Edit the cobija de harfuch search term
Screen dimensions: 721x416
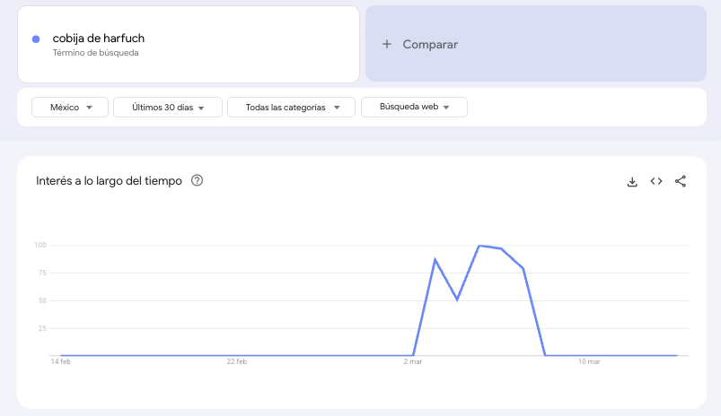[98, 39]
